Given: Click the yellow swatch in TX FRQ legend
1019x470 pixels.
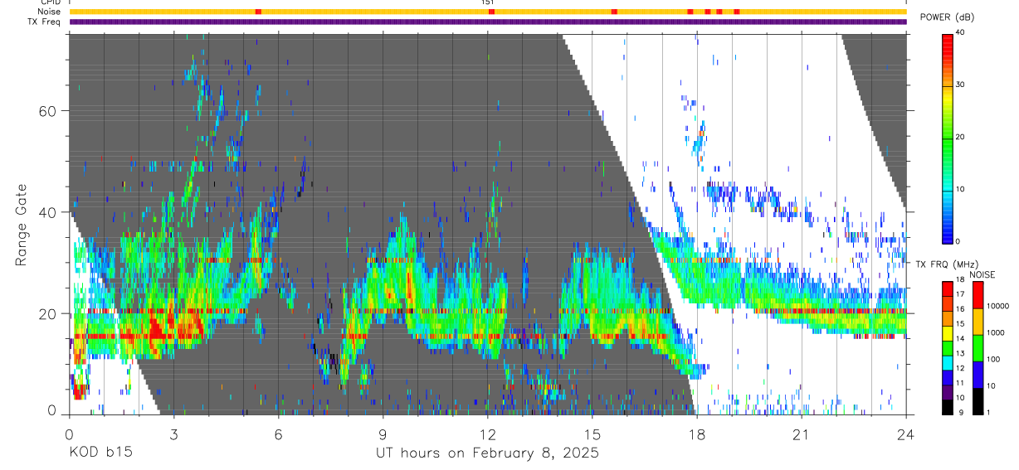Looking at the screenshot, I should 948,332.
